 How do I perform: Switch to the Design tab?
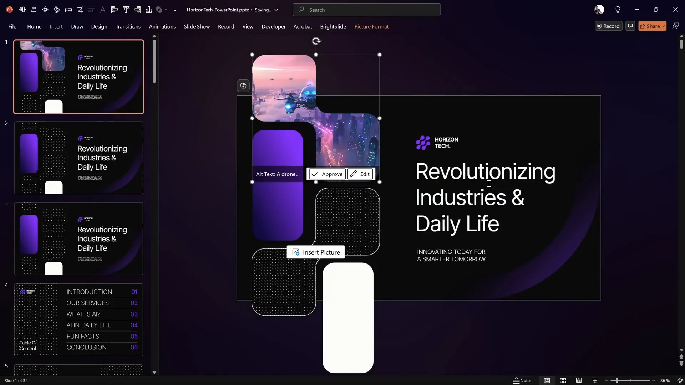[x=99, y=26]
